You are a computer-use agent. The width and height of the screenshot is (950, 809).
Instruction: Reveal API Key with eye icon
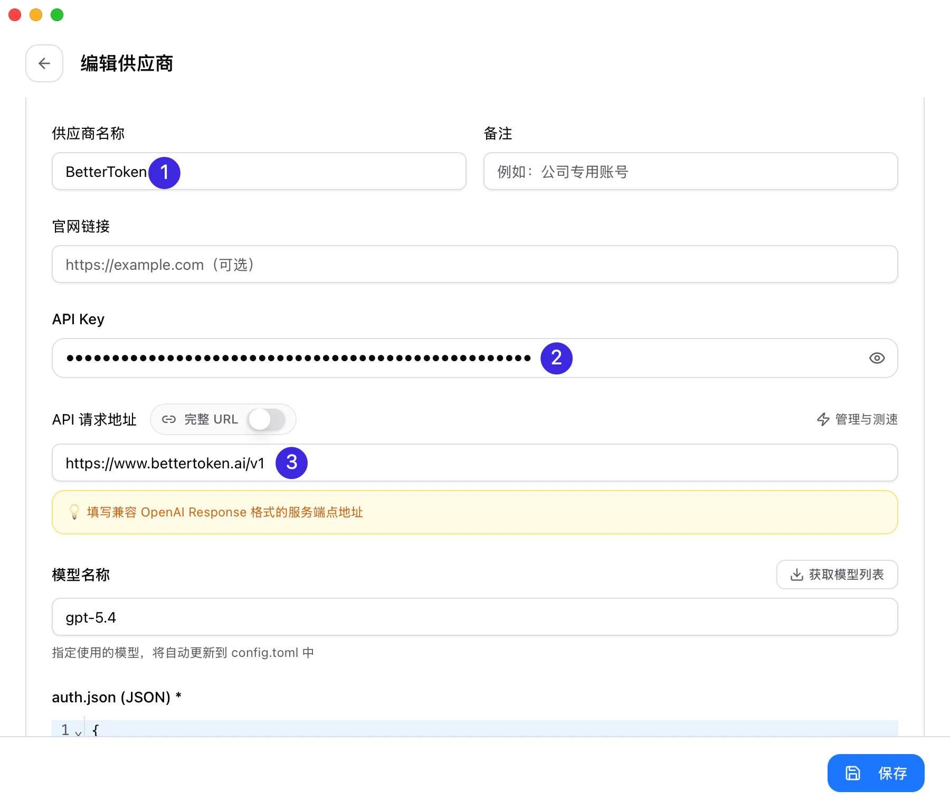coord(877,358)
